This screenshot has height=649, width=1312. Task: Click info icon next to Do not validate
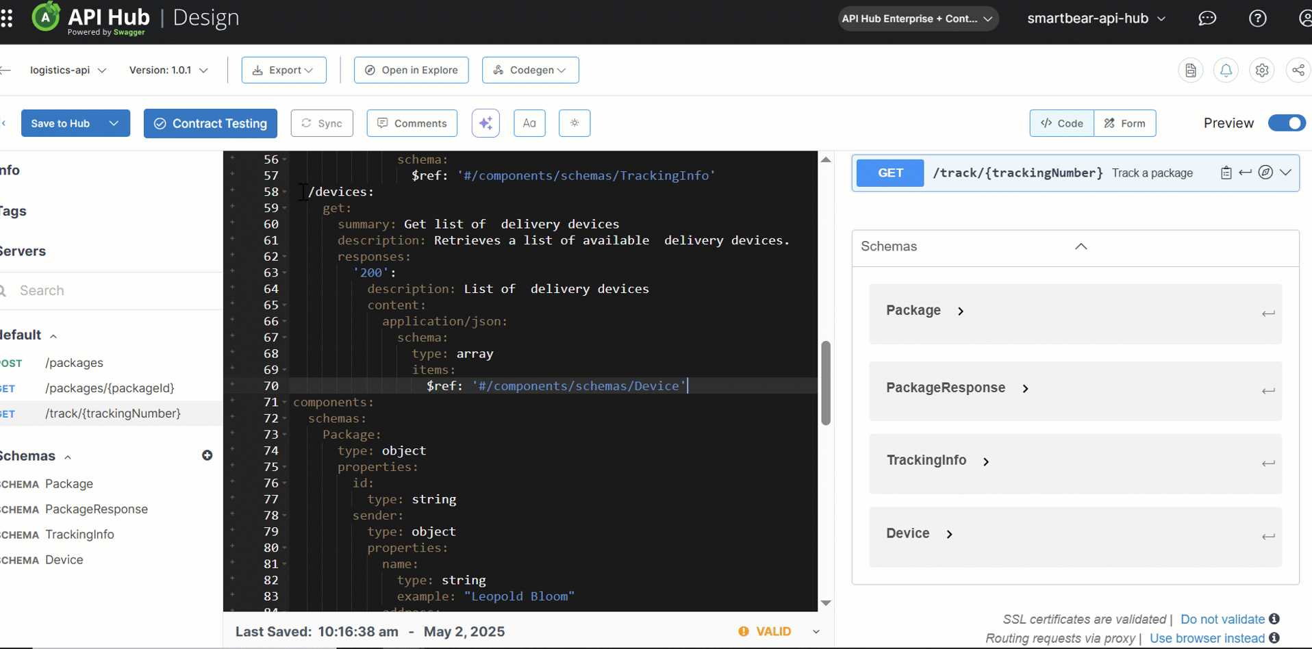tap(1274, 619)
